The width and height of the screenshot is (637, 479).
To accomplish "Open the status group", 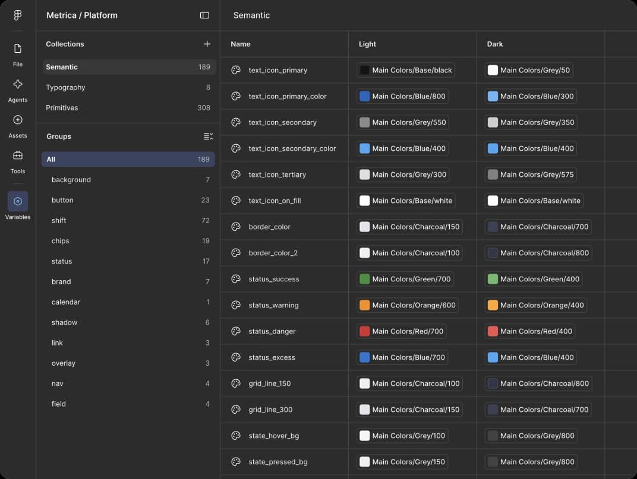I will coord(128,261).
